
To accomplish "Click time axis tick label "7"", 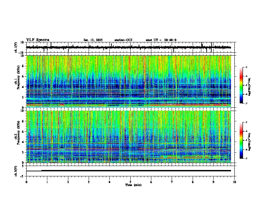I will point(172,182).
